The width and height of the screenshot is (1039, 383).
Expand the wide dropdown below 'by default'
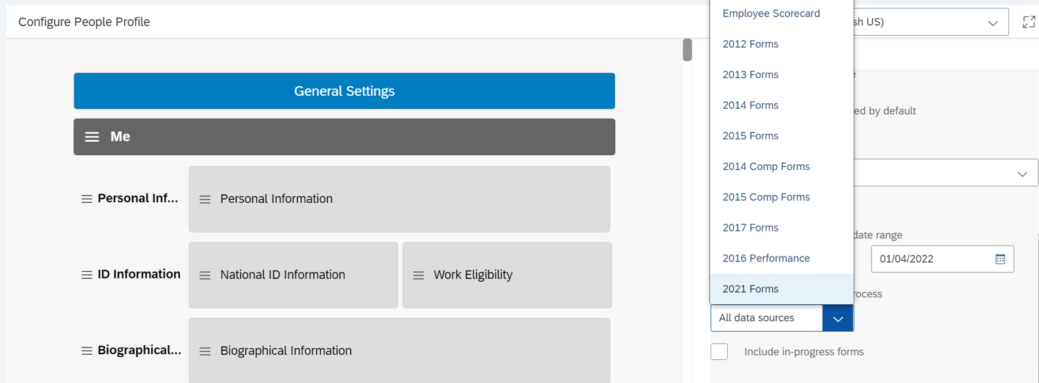[945, 173]
